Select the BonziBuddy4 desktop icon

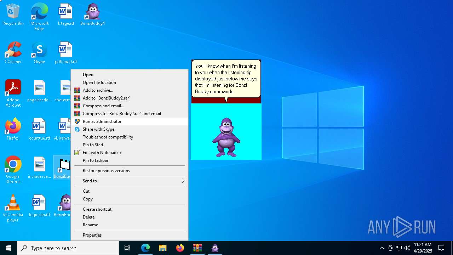pos(92,15)
